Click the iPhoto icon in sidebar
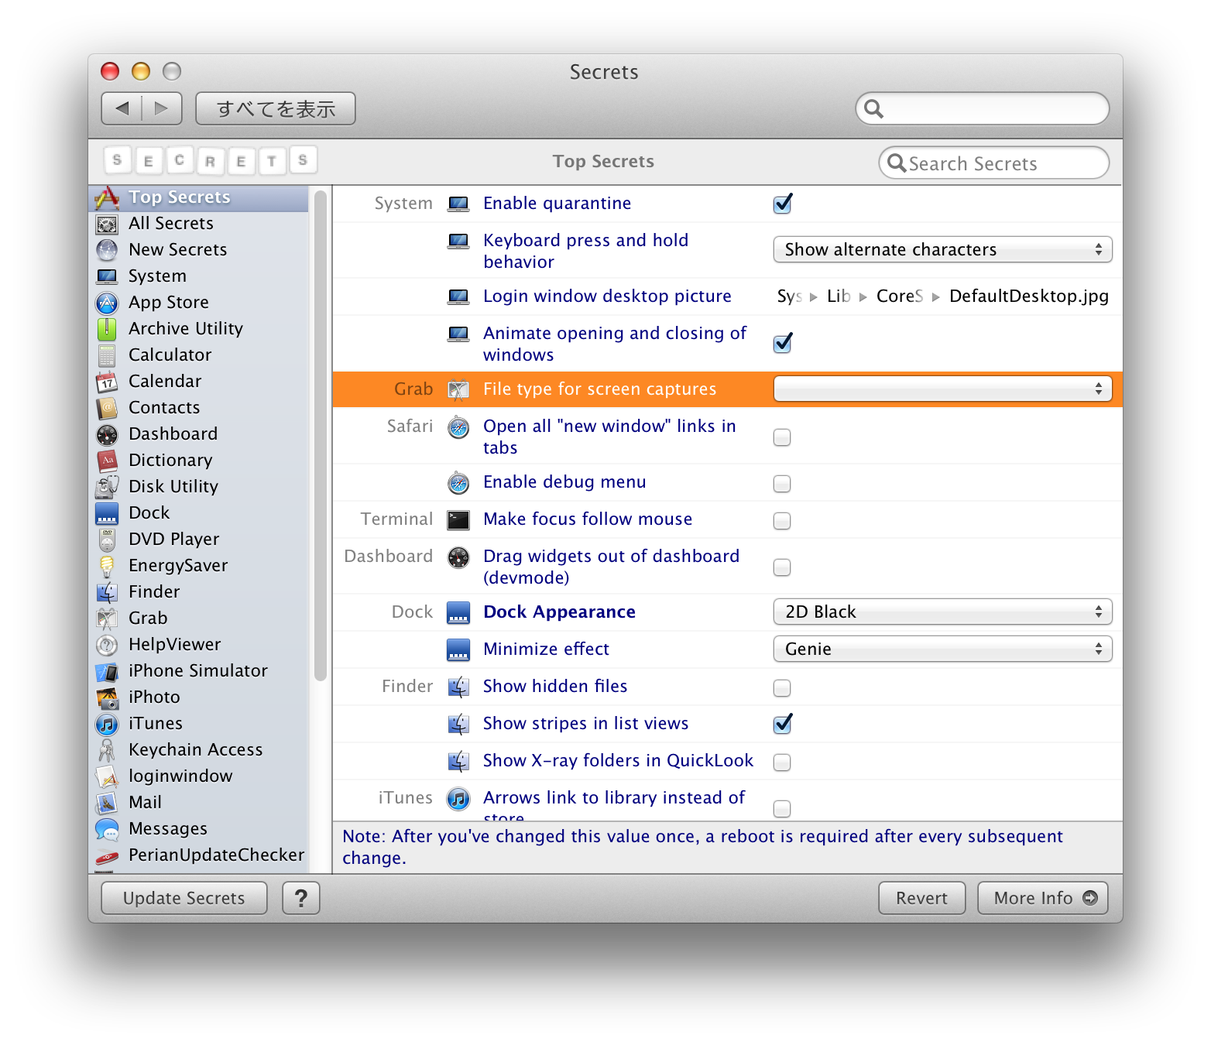Screen dimensions: 1211x1045 click(x=107, y=698)
